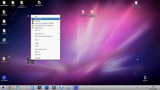The width and height of the screenshot is (160, 90).
Task: Open the Corsa aumentare folder icon
Action: pyautogui.click(x=22, y=4)
